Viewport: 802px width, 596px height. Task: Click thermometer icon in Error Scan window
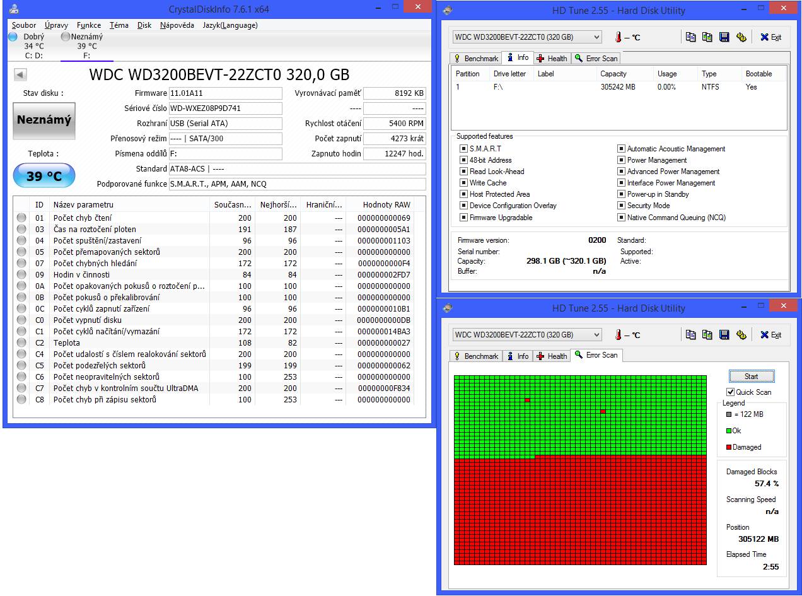(x=619, y=335)
